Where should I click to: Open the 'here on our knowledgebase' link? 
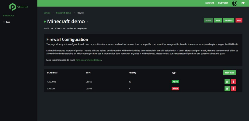tap(88, 60)
